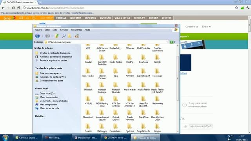Click the NOTÍCIAS tab in Terra bar
251x141 pixels.
[61, 18]
